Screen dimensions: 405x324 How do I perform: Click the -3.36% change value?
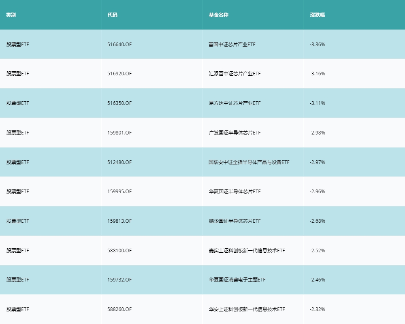coord(317,44)
